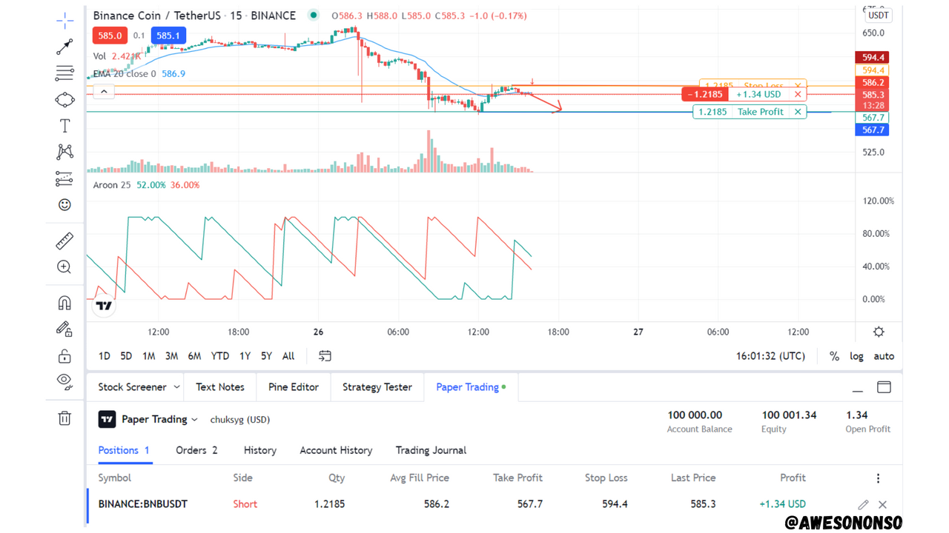
Task: Click the BINANCE:BNBUSDT symbol in positions
Action: pyautogui.click(x=143, y=504)
